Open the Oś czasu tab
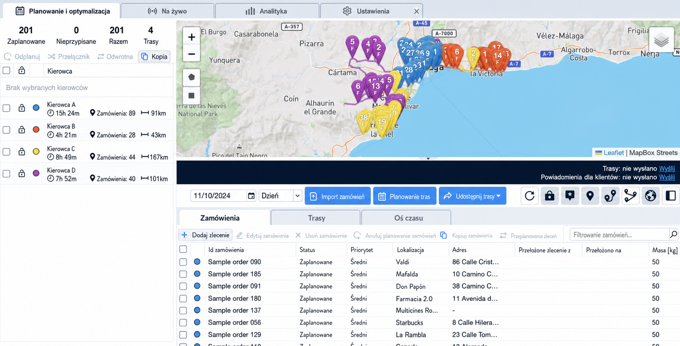This screenshot has height=346, width=680. click(408, 218)
